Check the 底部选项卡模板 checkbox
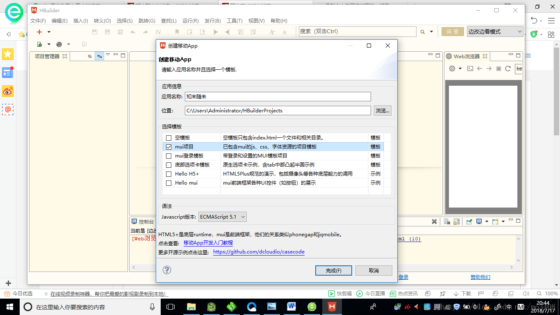Viewport: 560px width, 315px height. (168, 165)
